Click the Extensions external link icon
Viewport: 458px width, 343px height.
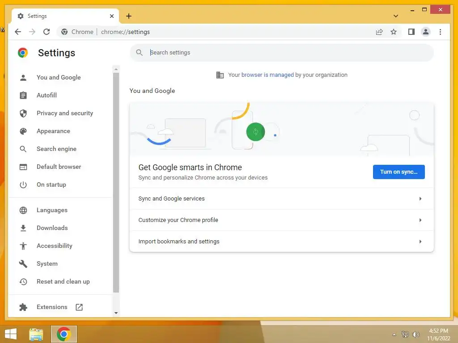(x=79, y=307)
